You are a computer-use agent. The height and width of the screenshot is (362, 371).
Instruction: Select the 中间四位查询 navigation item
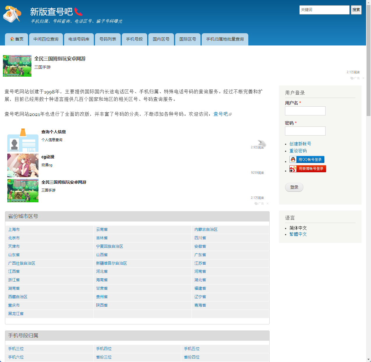(x=46, y=39)
